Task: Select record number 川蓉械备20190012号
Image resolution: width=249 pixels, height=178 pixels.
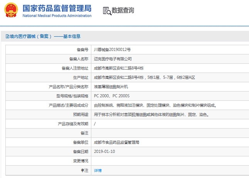Action: pos(112,50)
